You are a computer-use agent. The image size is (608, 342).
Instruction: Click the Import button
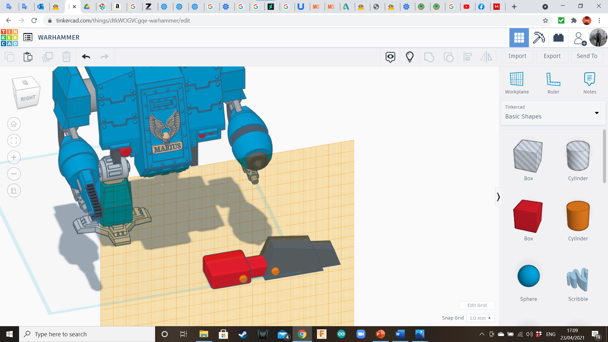point(517,56)
